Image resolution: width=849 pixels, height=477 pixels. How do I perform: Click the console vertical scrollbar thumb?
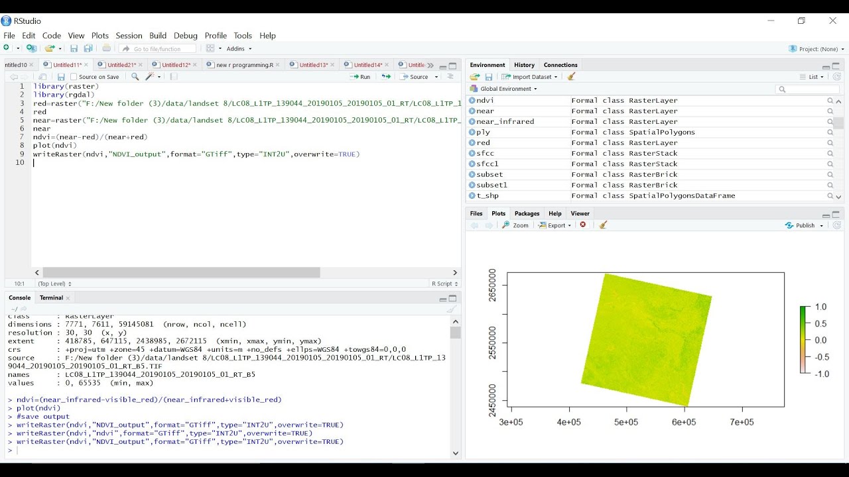pos(455,333)
